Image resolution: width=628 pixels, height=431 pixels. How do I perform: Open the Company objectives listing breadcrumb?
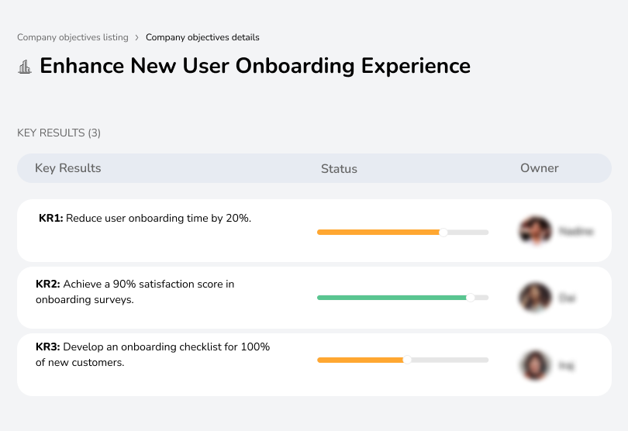(73, 37)
